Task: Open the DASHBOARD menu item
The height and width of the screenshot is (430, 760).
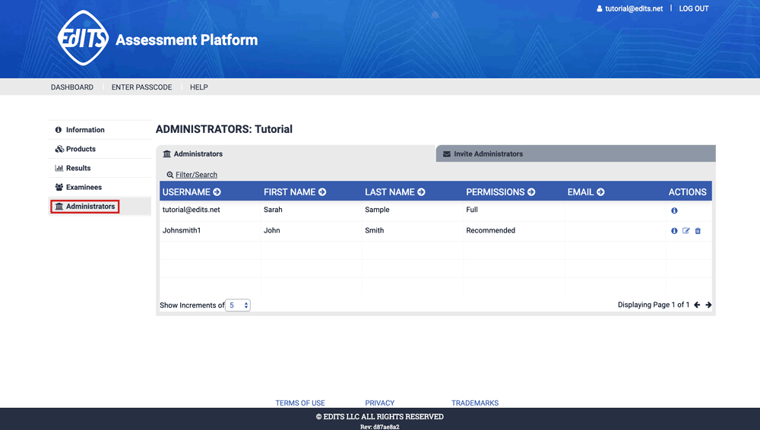Action: click(x=72, y=87)
